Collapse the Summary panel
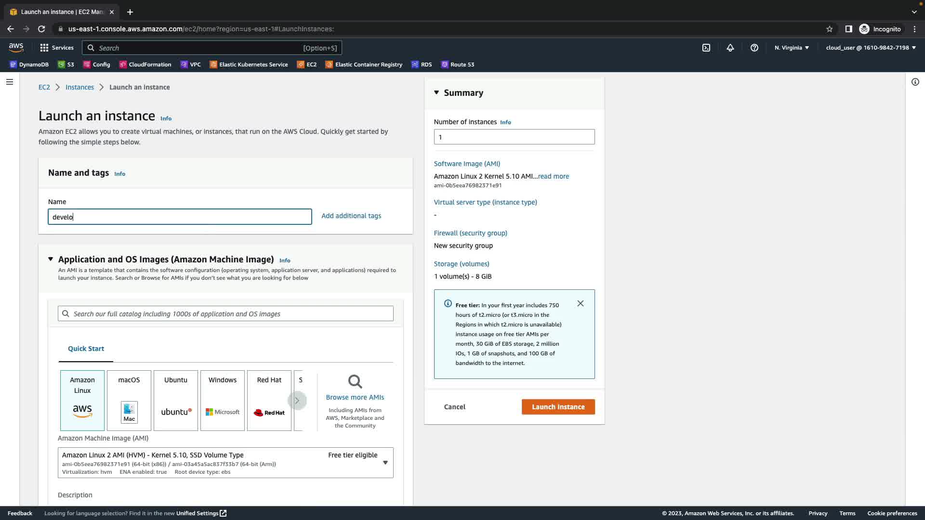Viewport: 925px width, 520px height. [x=436, y=92]
